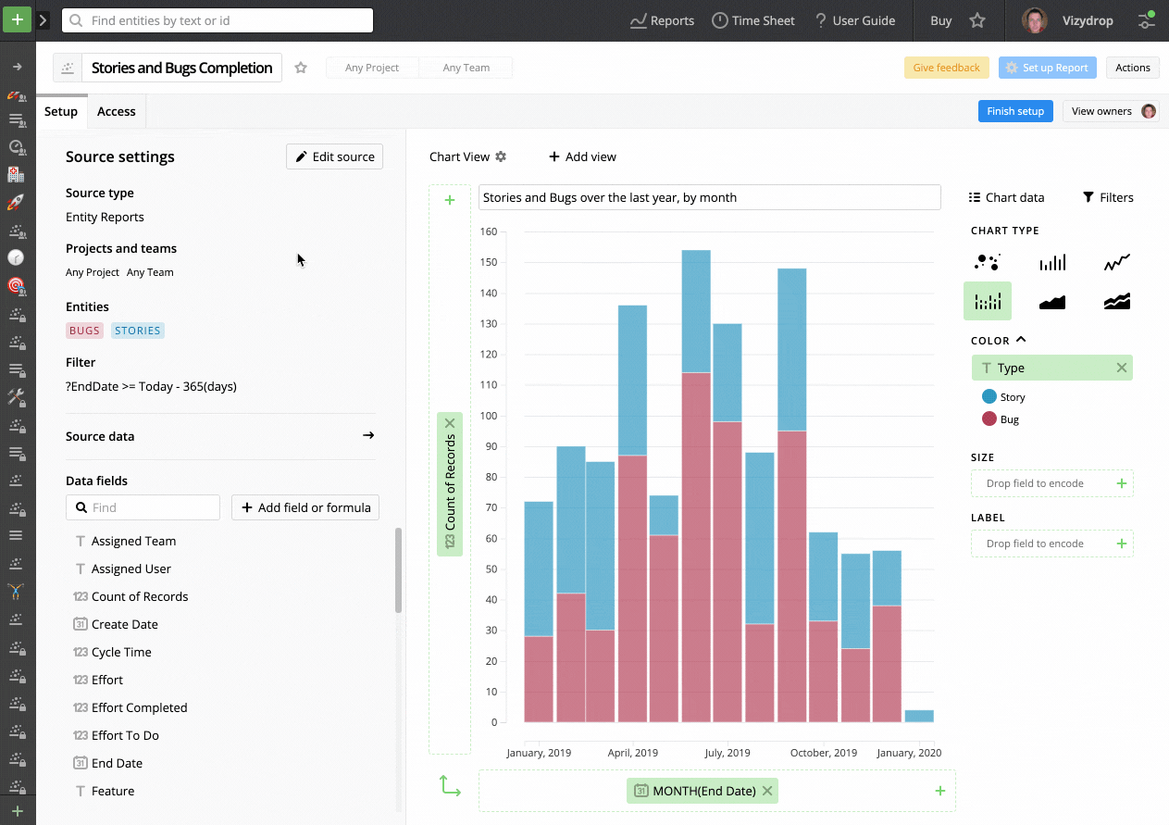Open the Any Project selector

point(372,67)
